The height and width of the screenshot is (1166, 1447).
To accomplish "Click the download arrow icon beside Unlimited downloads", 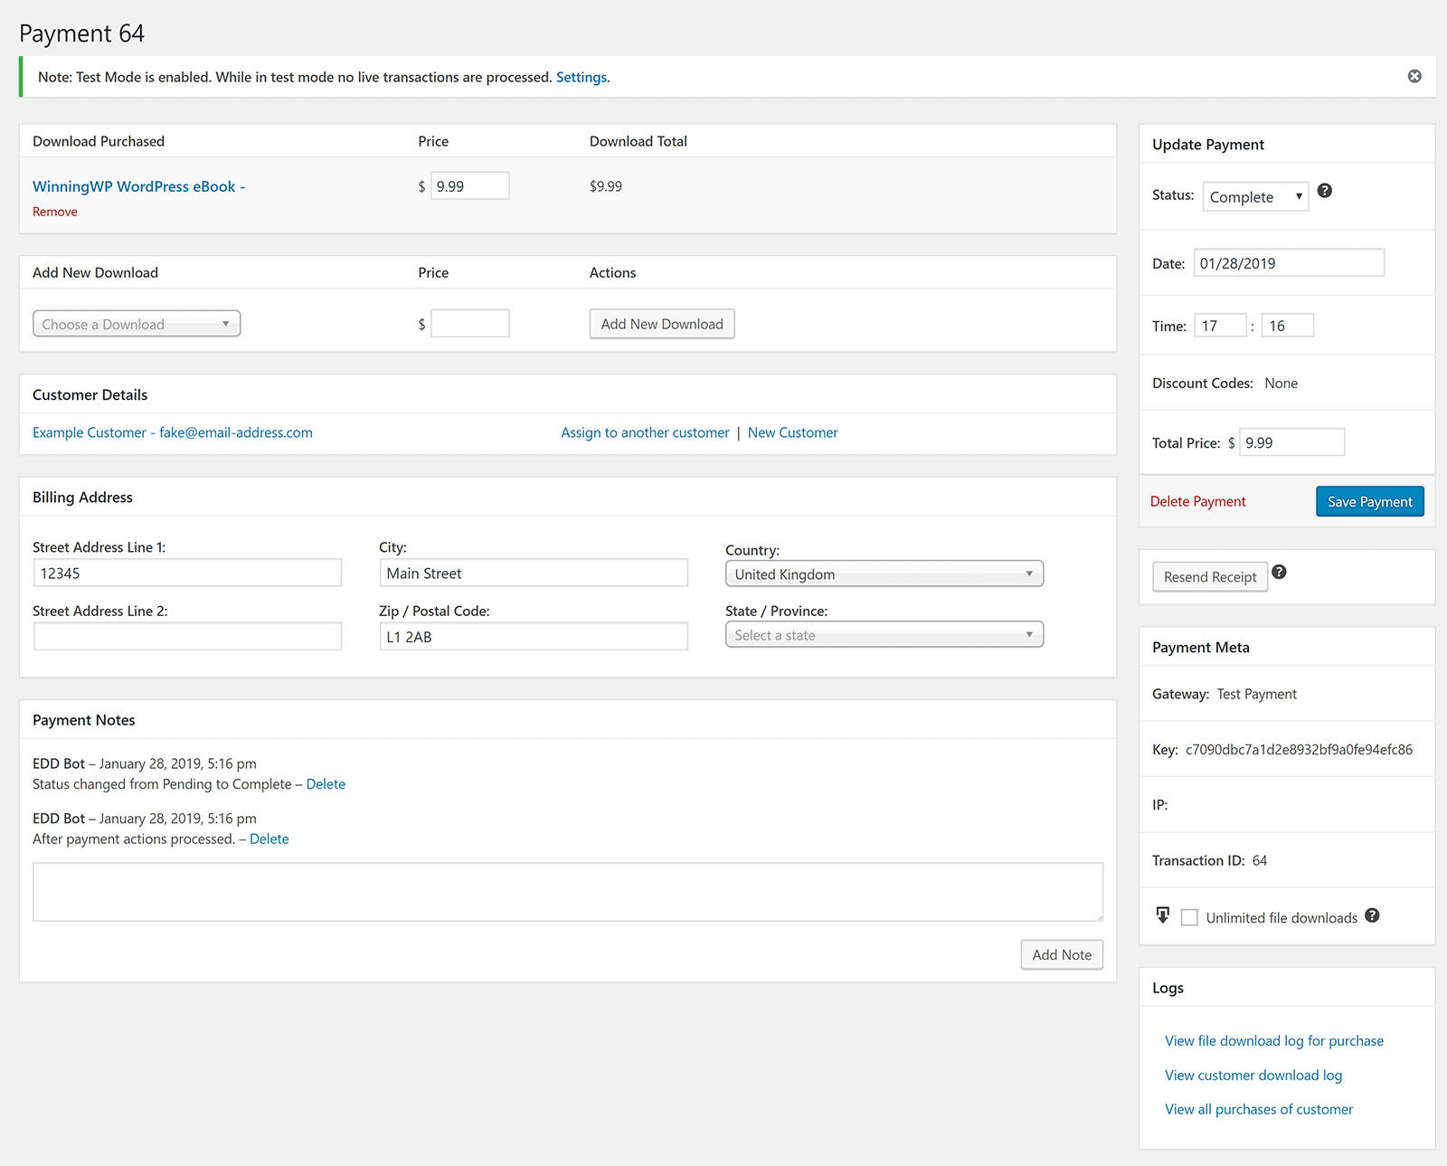I will coord(1163,915).
